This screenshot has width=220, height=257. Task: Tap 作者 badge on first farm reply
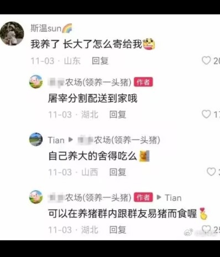pos(143,82)
